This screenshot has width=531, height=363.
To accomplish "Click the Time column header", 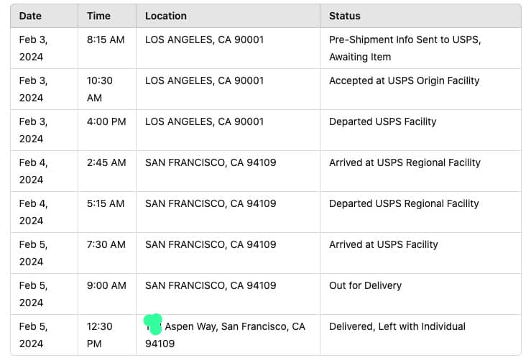I will click(x=98, y=16).
